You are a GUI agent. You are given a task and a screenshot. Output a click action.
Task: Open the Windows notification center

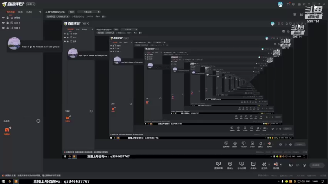(x=322, y=182)
